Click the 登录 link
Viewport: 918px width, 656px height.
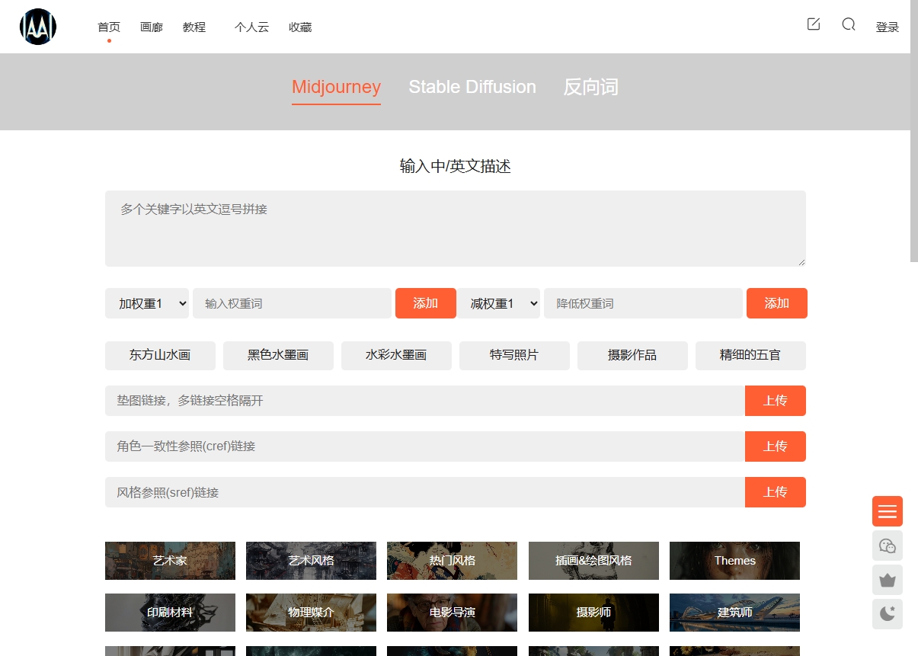coord(888,27)
